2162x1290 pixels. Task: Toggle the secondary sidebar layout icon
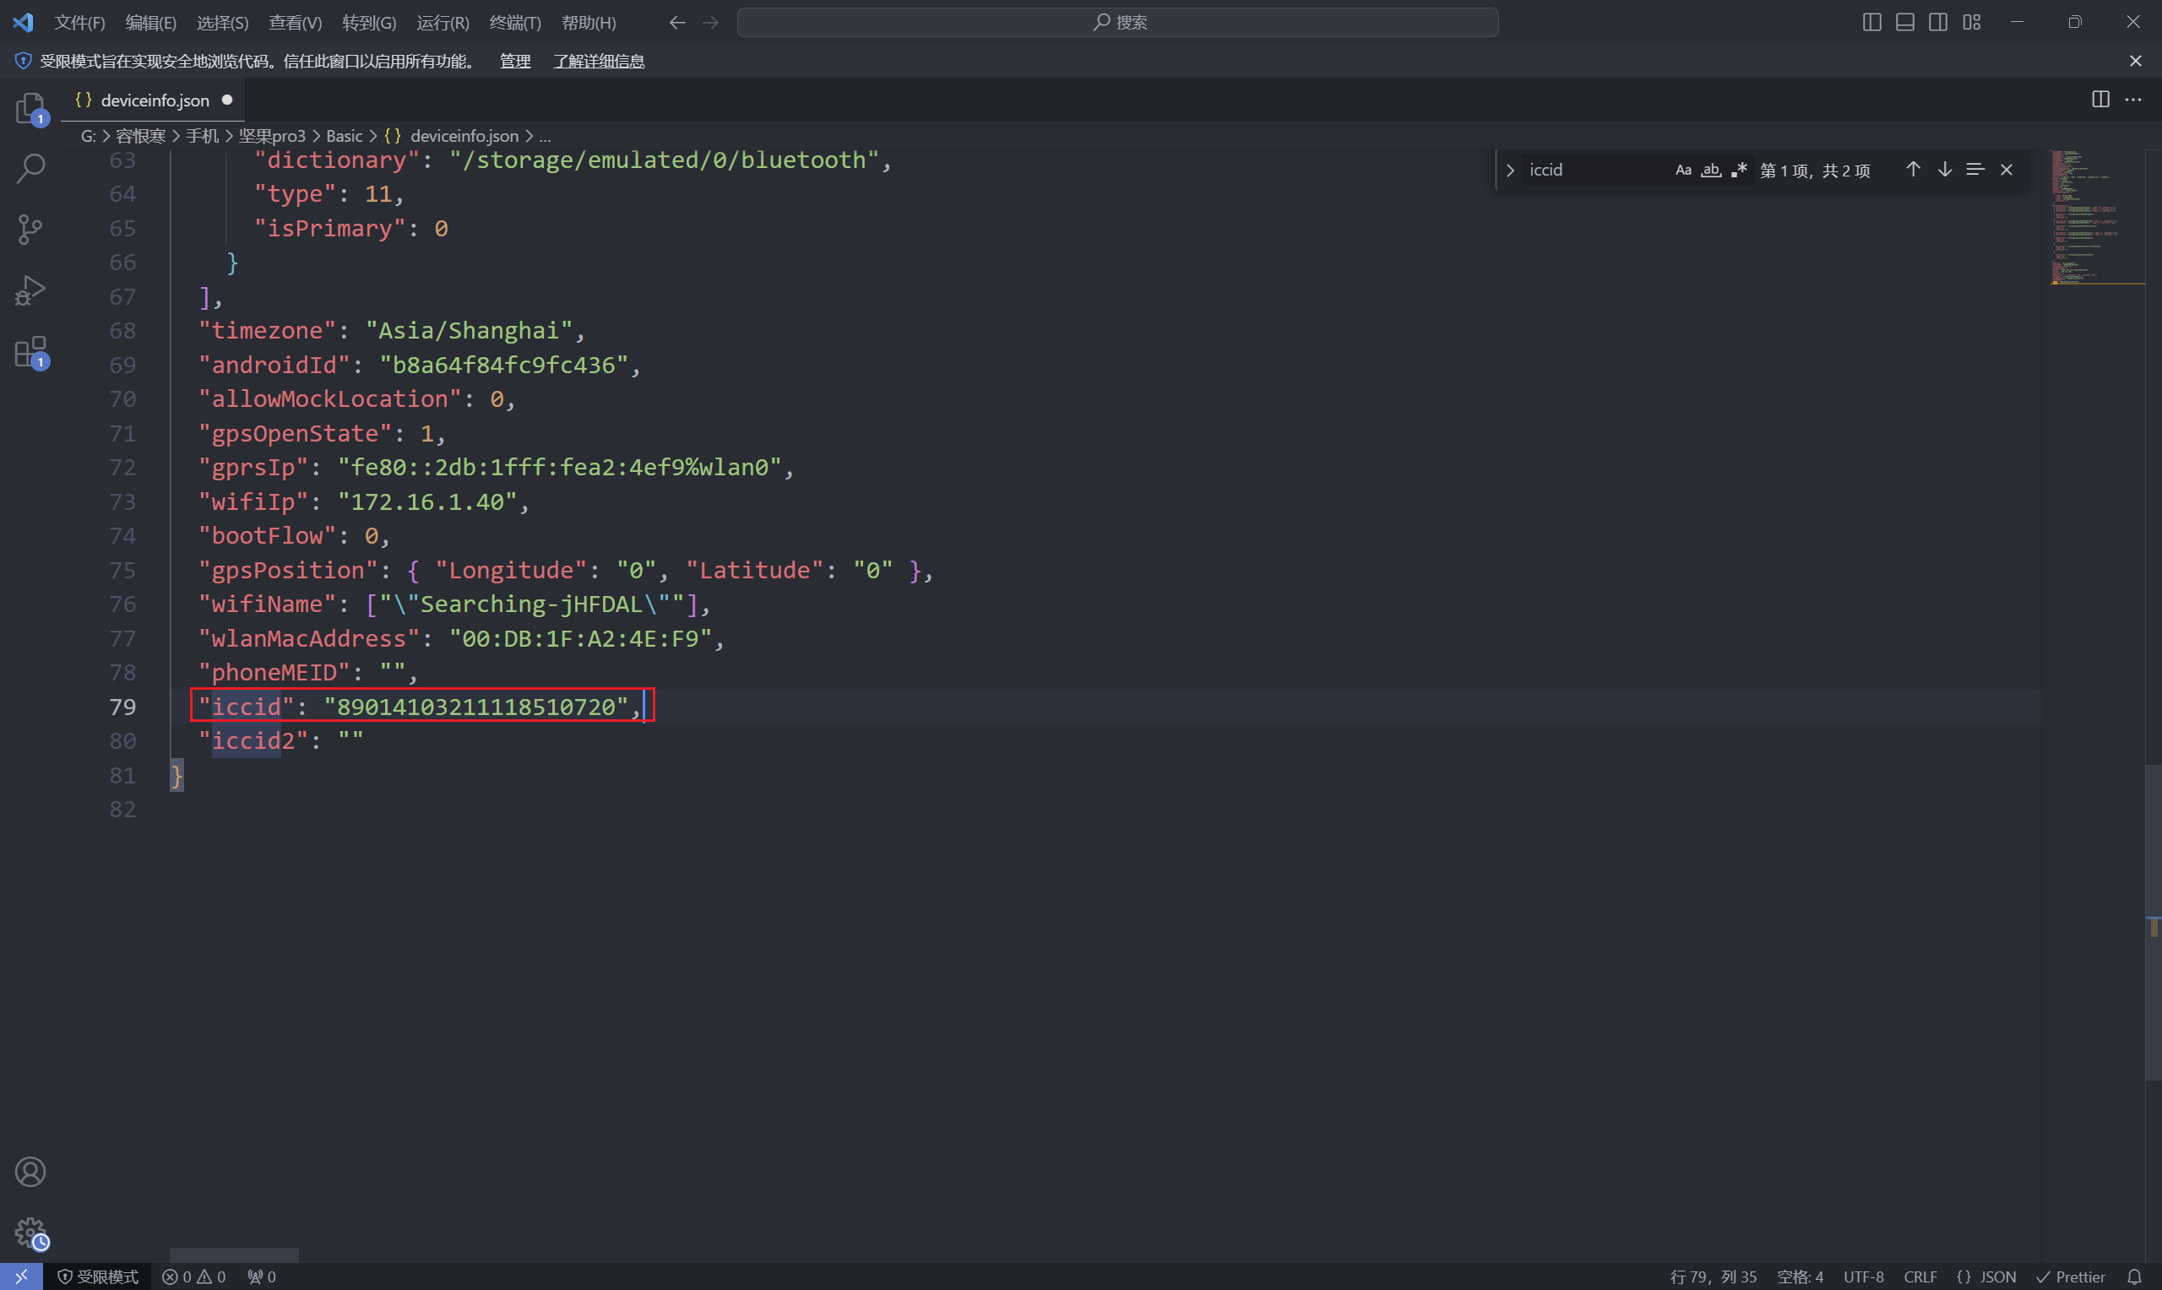pos(1937,23)
